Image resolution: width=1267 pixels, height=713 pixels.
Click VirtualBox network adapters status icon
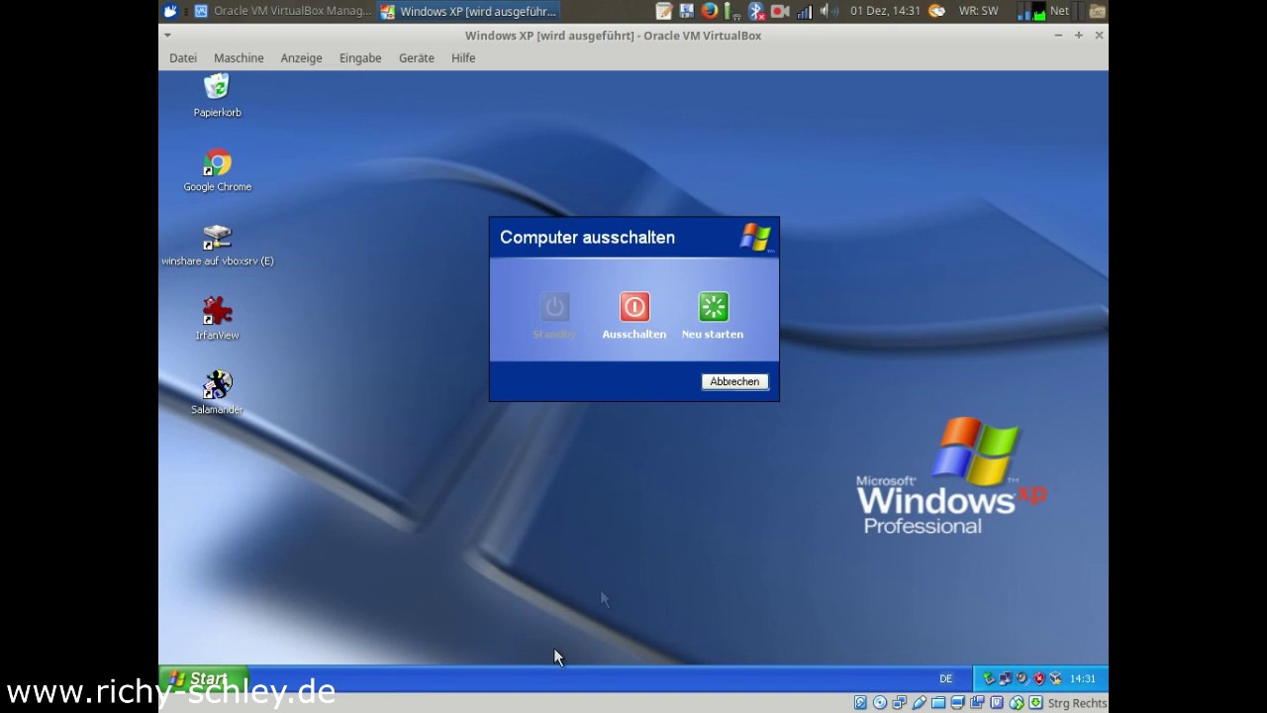[900, 702]
